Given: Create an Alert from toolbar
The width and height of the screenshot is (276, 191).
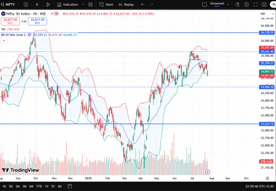Looking at the screenshot, I should pyautogui.click(x=106, y=5).
